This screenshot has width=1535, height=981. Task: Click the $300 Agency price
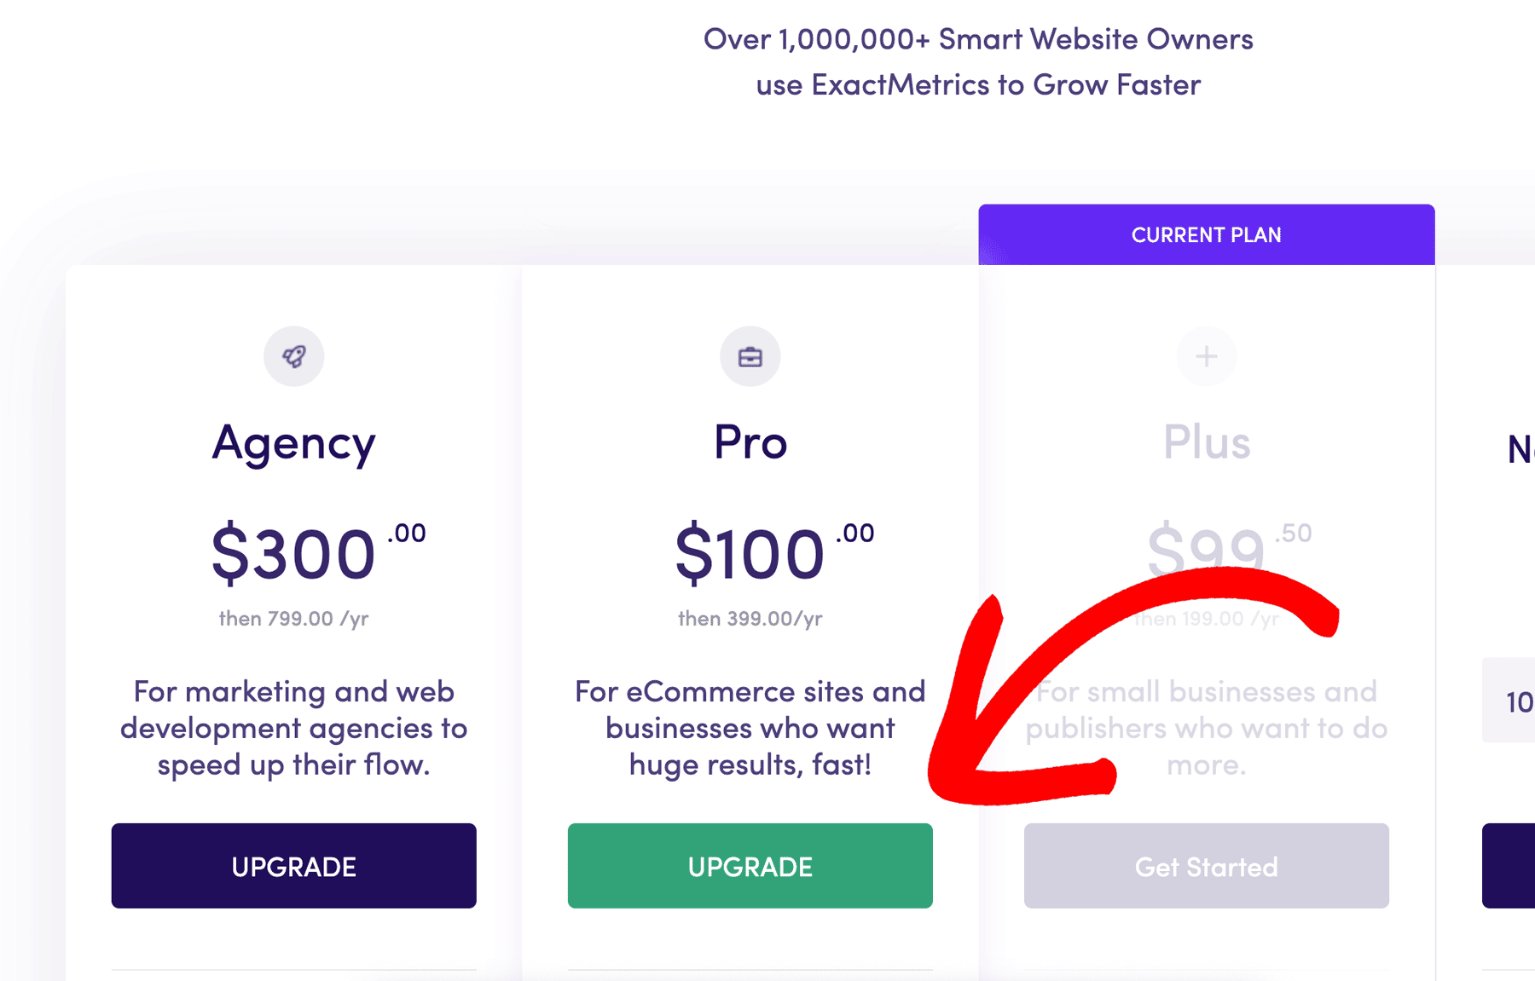pos(318,552)
